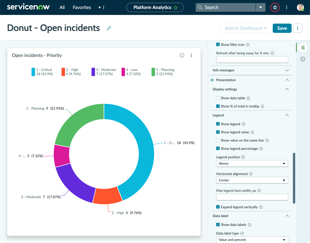Open the Horizontal alignment dropdown
The image size is (310, 243).
[x=252, y=180]
